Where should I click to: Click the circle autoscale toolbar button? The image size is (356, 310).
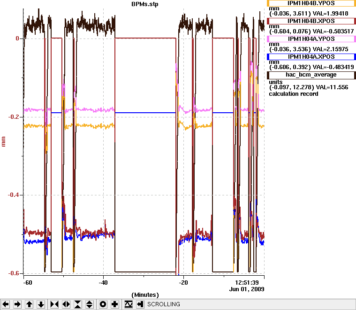(x=103, y=304)
